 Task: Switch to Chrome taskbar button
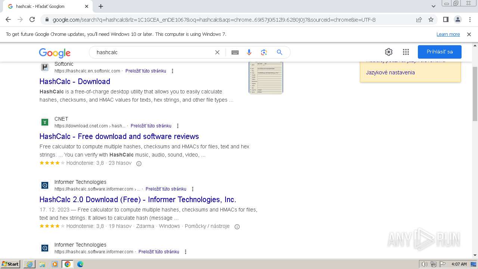point(68,264)
